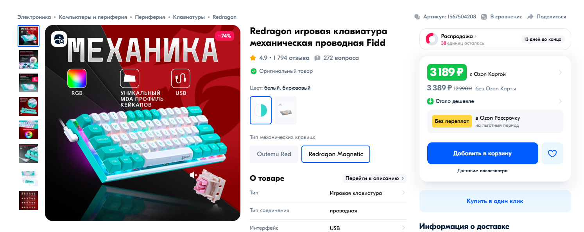Go to Компьютеры и периферия breadcrumb
This screenshot has height=232, width=584.
click(93, 17)
